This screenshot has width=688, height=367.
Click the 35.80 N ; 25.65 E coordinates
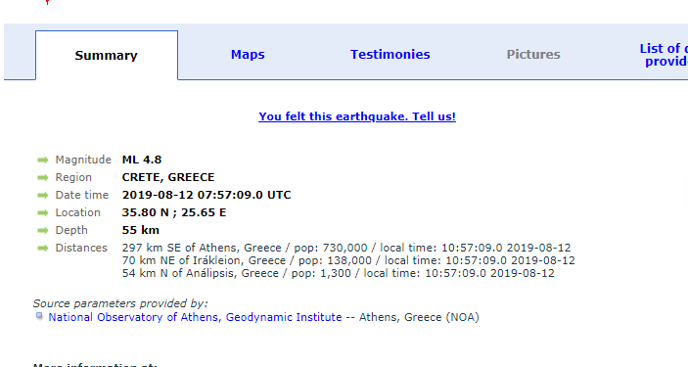pyautogui.click(x=174, y=212)
